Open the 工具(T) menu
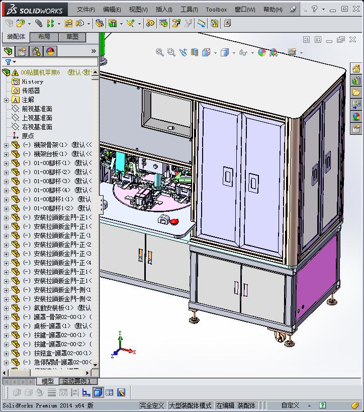The image size is (364, 412). (x=189, y=10)
